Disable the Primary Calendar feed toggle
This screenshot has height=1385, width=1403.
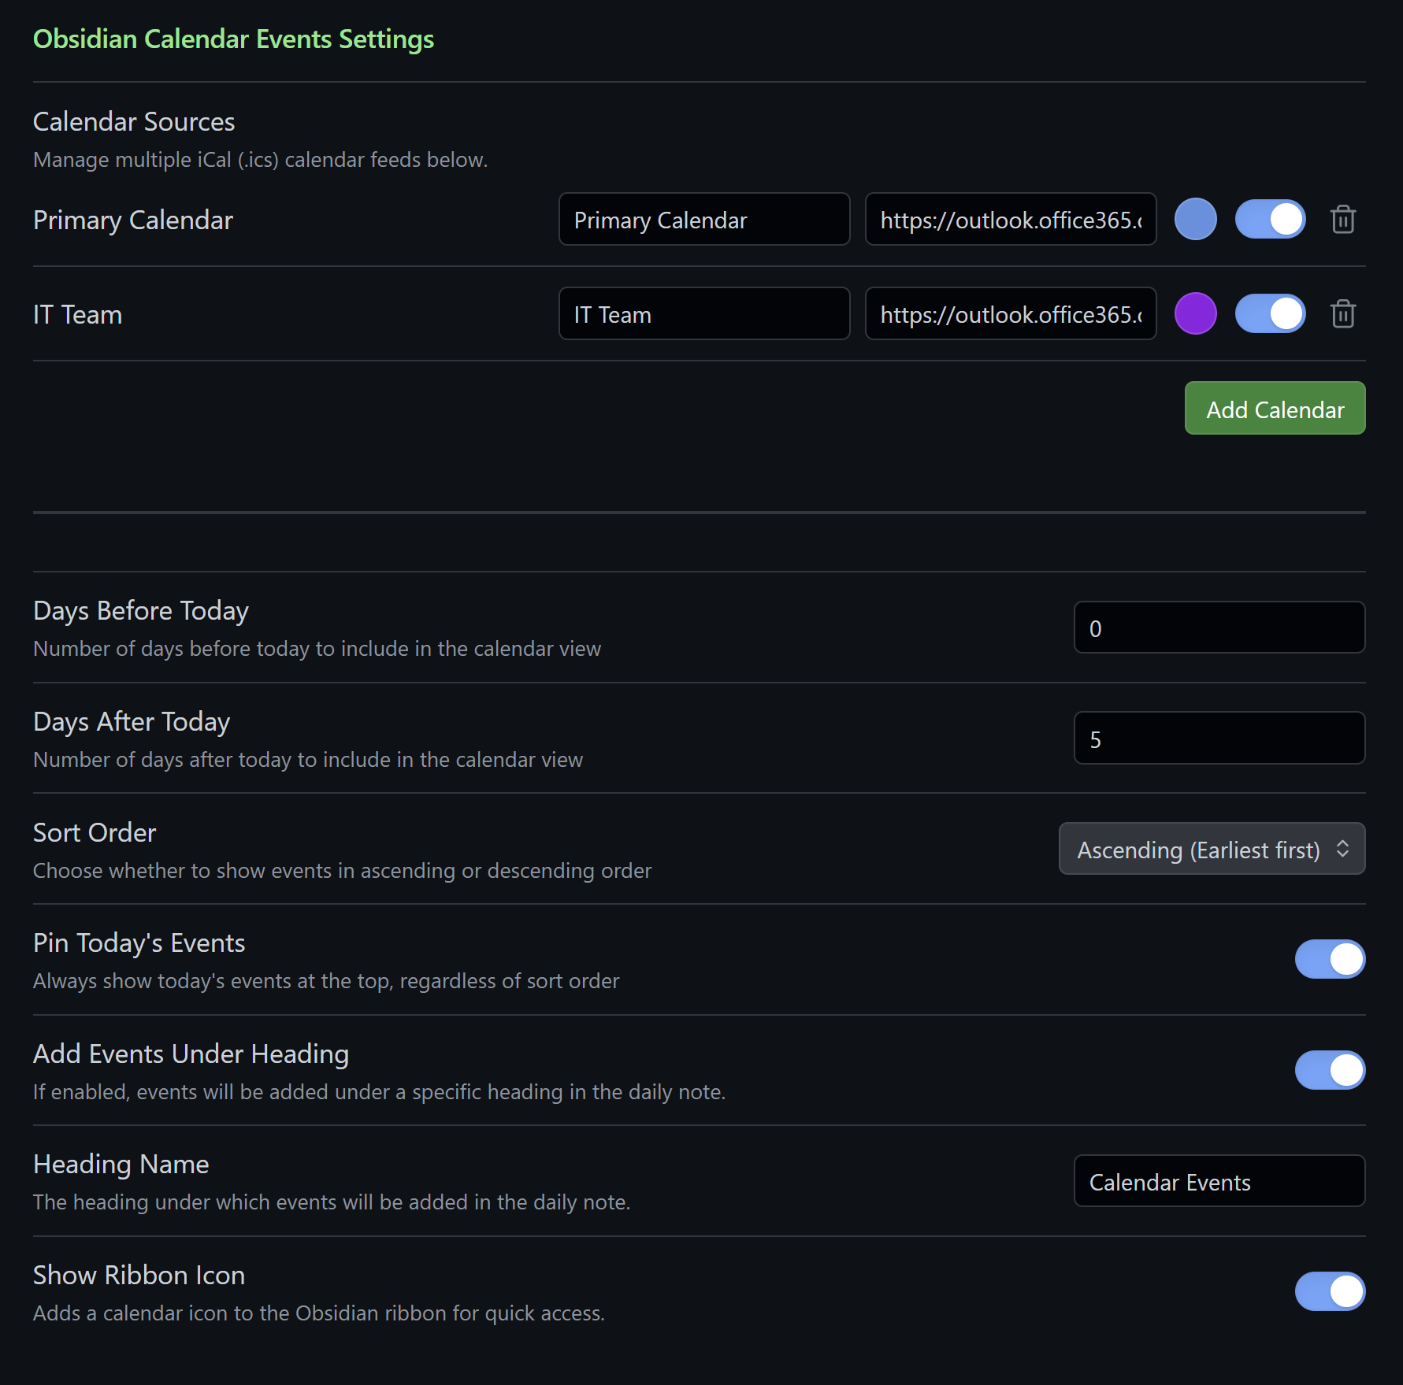1270,220
